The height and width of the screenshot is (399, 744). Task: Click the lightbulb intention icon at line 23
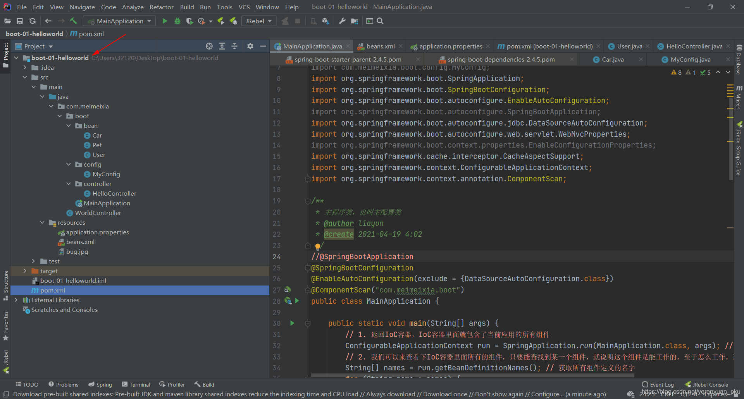click(x=318, y=246)
